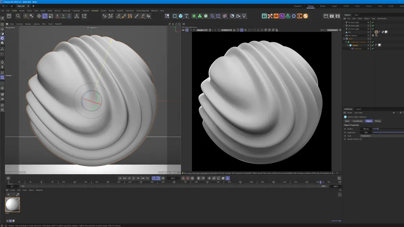Toggle Subdivision Surface enable checkmark
The image size is (404, 227).
pyautogui.click(x=373, y=42)
